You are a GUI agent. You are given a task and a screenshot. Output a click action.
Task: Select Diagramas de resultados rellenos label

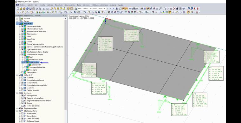coord(39,101)
